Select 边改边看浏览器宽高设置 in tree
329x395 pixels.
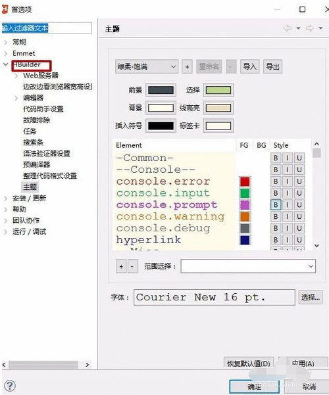[57, 87]
